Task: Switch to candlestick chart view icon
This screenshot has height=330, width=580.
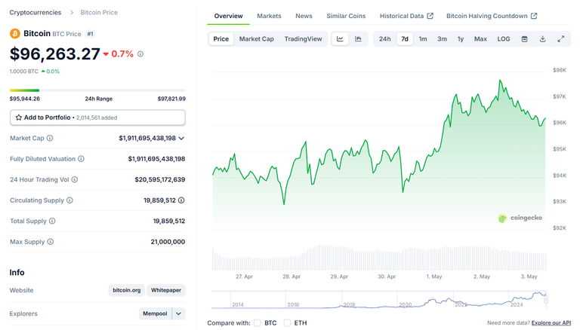Action: pyautogui.click(x=358, y=38)
